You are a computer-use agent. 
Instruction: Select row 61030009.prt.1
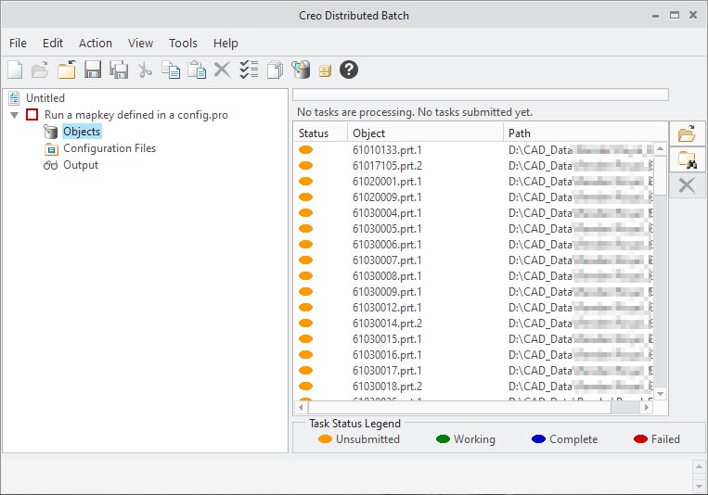pyautogui.click(x=473, y=291)
